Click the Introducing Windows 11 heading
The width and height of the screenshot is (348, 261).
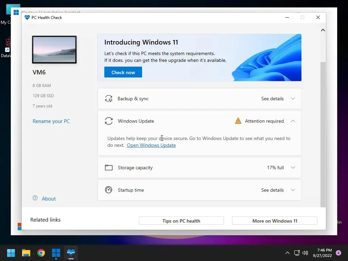pyautogui.click(x=141, y=42)
